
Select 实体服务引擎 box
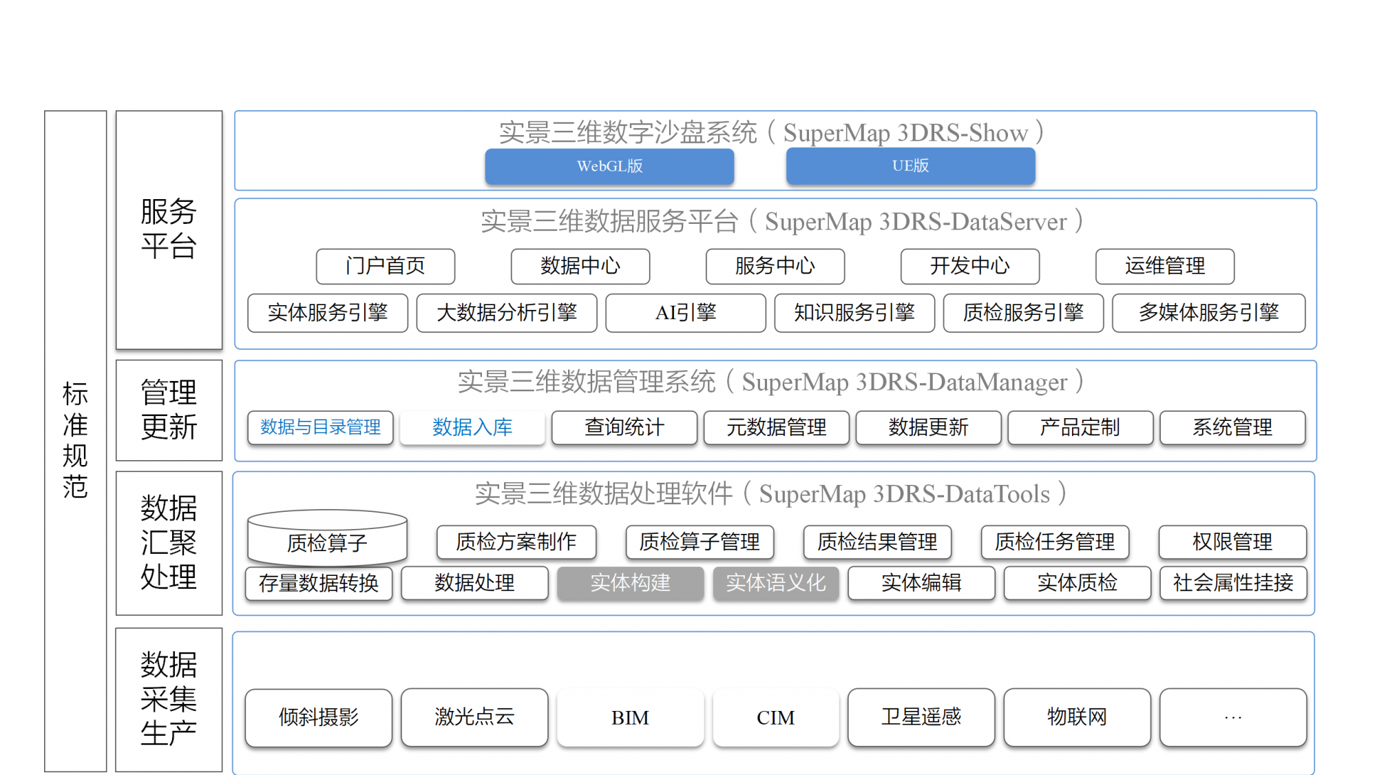point(328,313)
